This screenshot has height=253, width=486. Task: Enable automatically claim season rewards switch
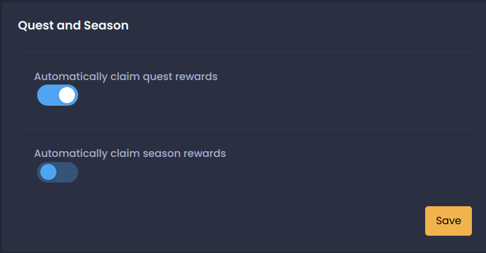pyautogui.click(x=58, y=172)
